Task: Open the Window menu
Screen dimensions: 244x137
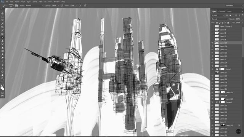Action: (56, 2)
